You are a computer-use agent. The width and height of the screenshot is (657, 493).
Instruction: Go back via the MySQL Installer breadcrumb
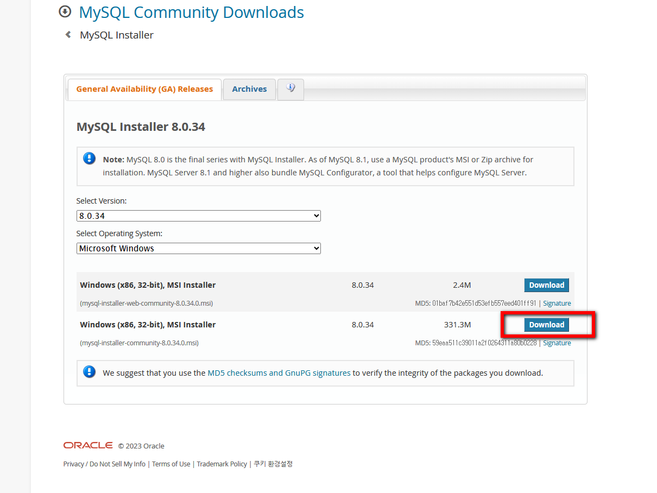[117, 35]
